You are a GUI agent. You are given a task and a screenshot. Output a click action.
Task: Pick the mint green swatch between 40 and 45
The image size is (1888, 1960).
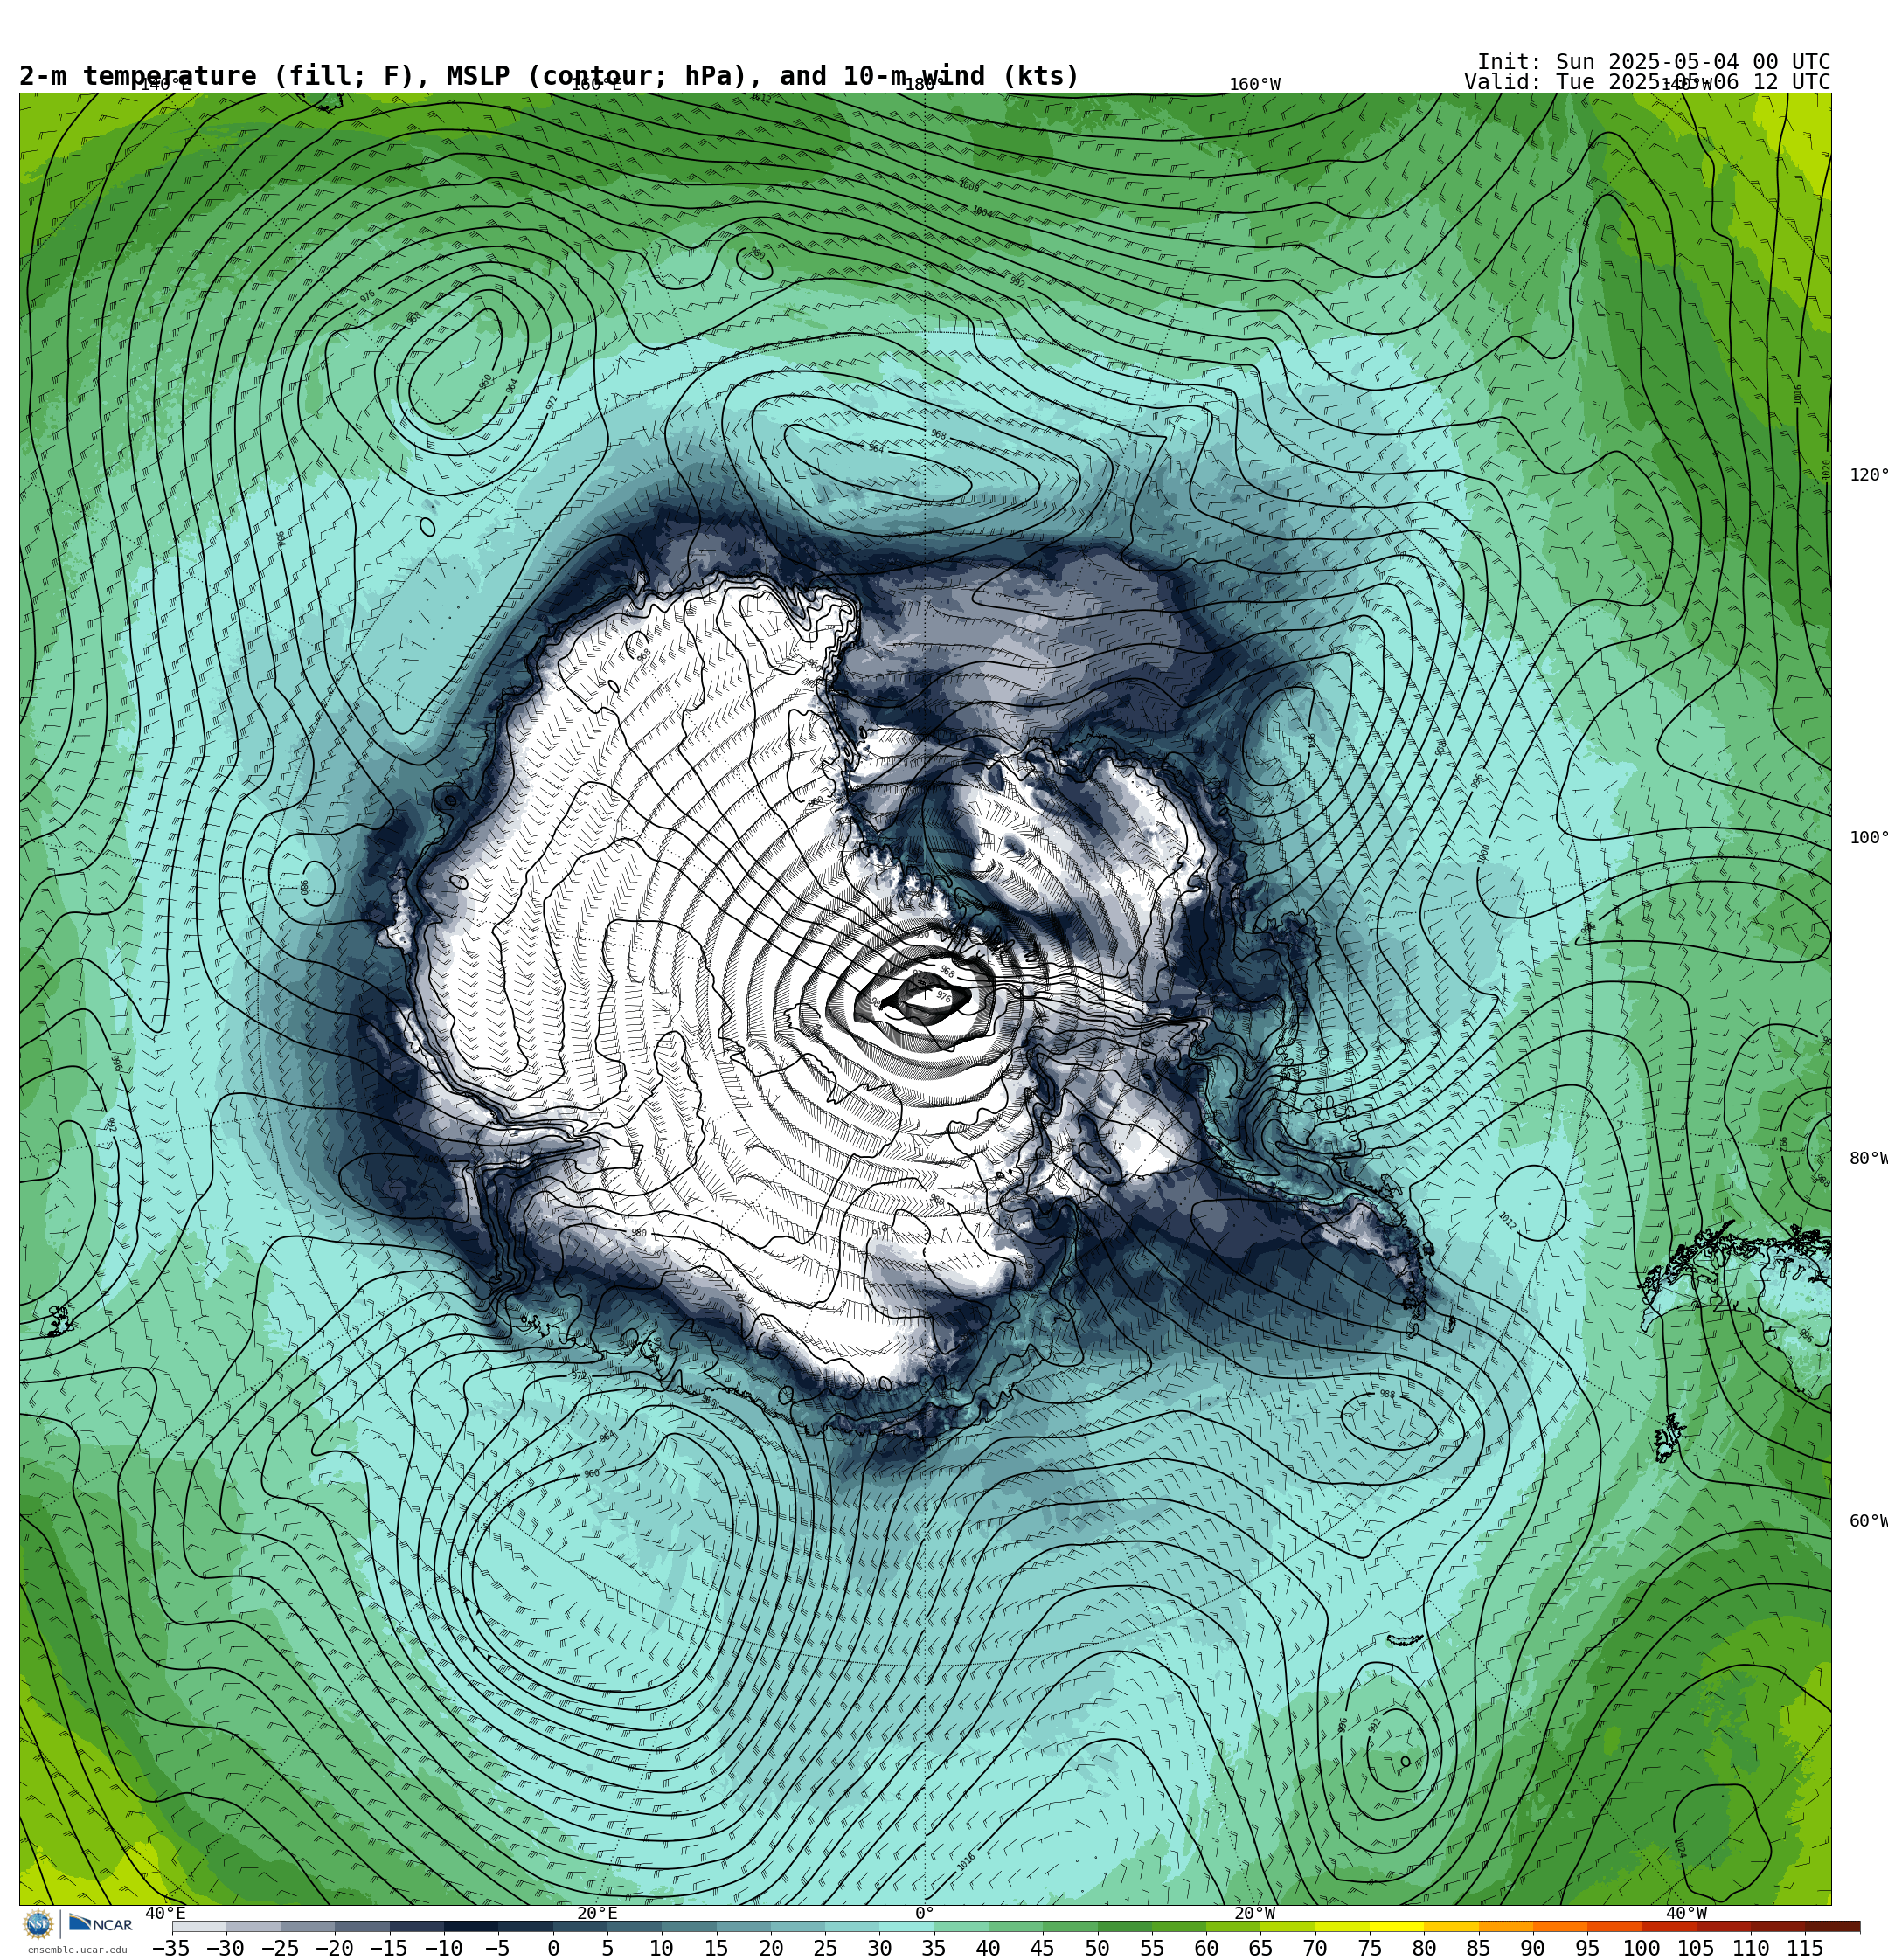(x=1016, y=1926)
